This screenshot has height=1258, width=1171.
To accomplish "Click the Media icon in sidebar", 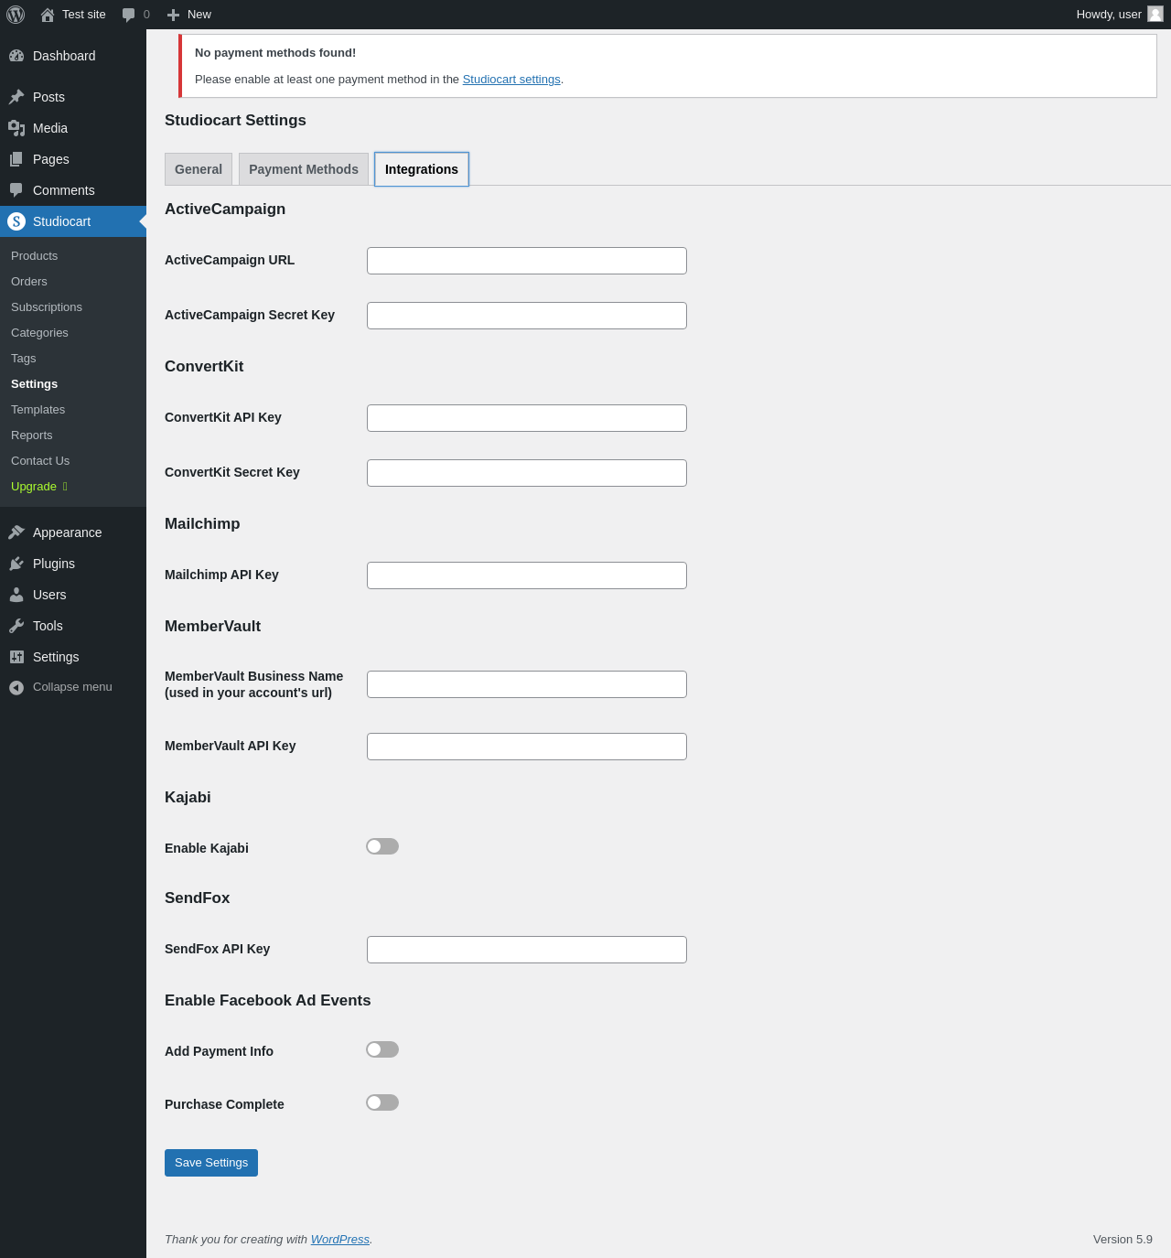I will tap(16, 128).
